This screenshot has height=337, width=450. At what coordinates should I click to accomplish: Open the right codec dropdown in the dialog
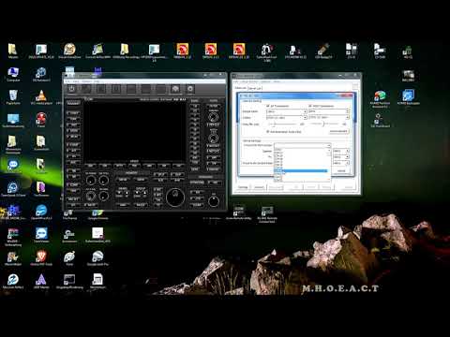(328, 117)
